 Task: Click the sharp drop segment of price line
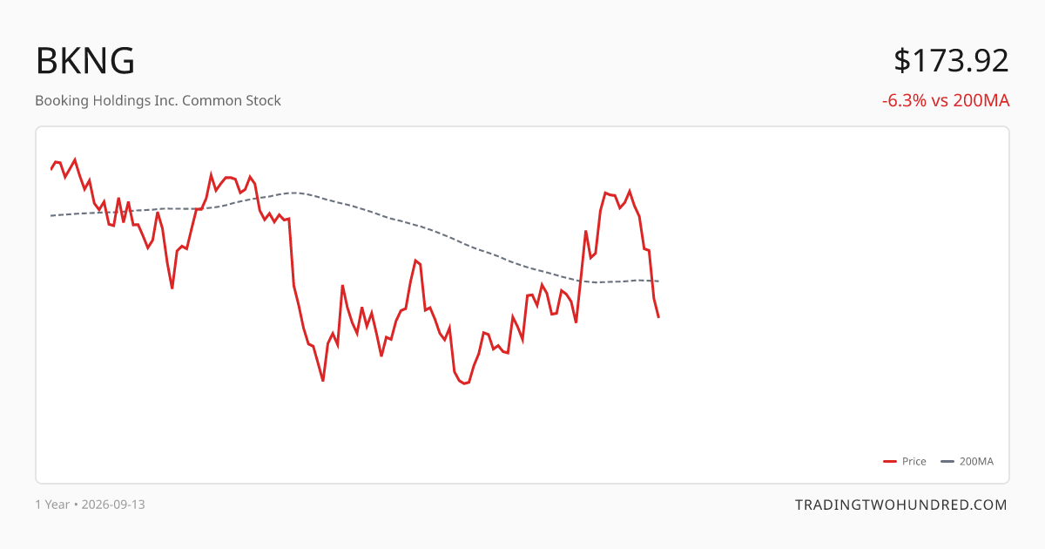(291, 252)
